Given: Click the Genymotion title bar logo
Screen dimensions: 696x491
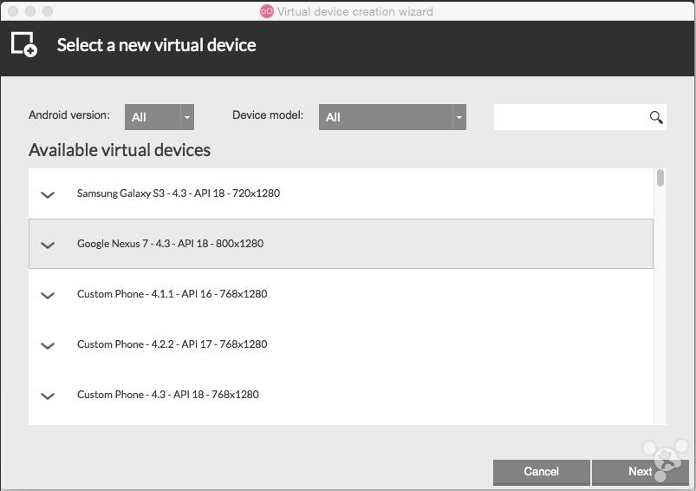Looking at the screenshot, I should (267, 11).
